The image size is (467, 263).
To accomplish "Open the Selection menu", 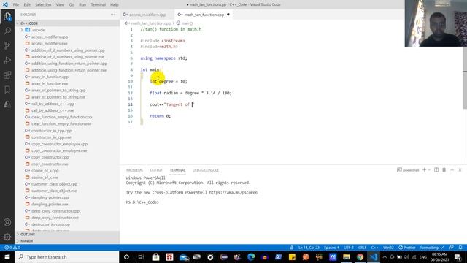I will [43, 4].
